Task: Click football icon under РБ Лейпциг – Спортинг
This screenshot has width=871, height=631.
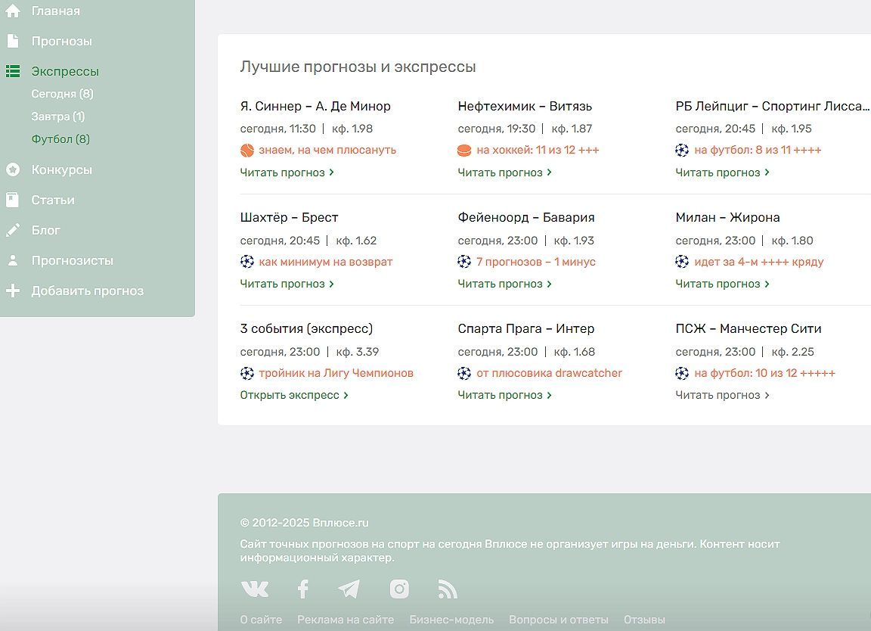Action: (x=682, y=150)
